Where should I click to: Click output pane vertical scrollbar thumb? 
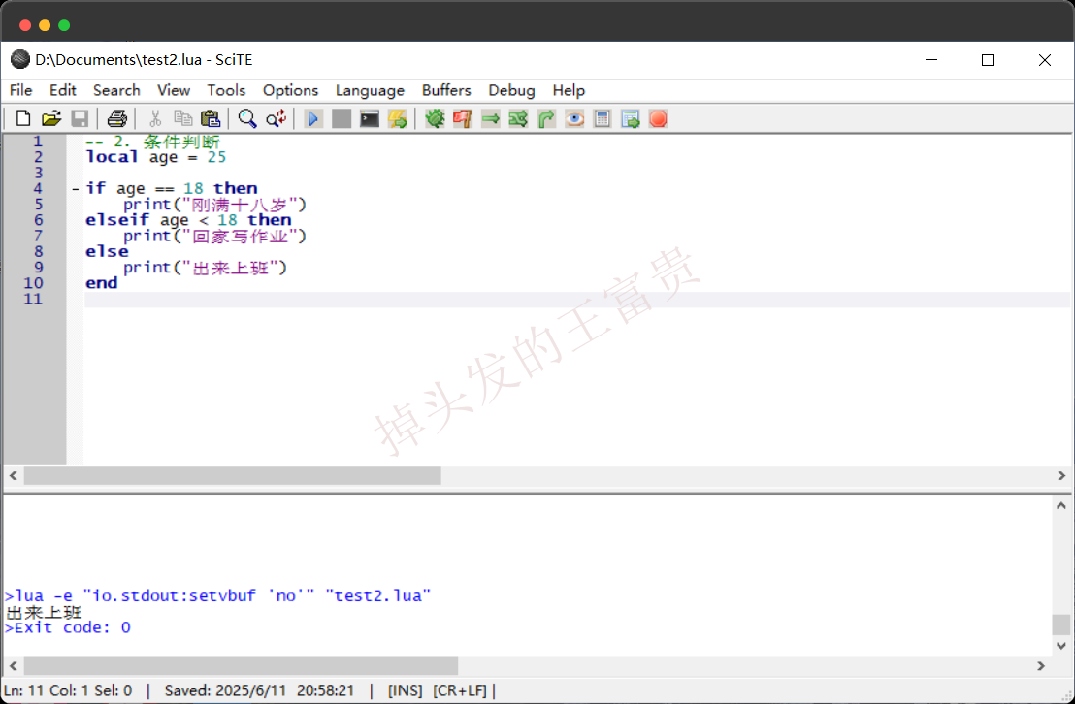point(1061,624)
